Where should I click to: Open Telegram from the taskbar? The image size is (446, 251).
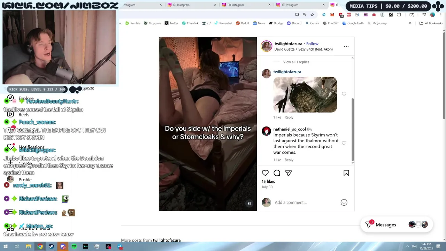tap(120, 246)
